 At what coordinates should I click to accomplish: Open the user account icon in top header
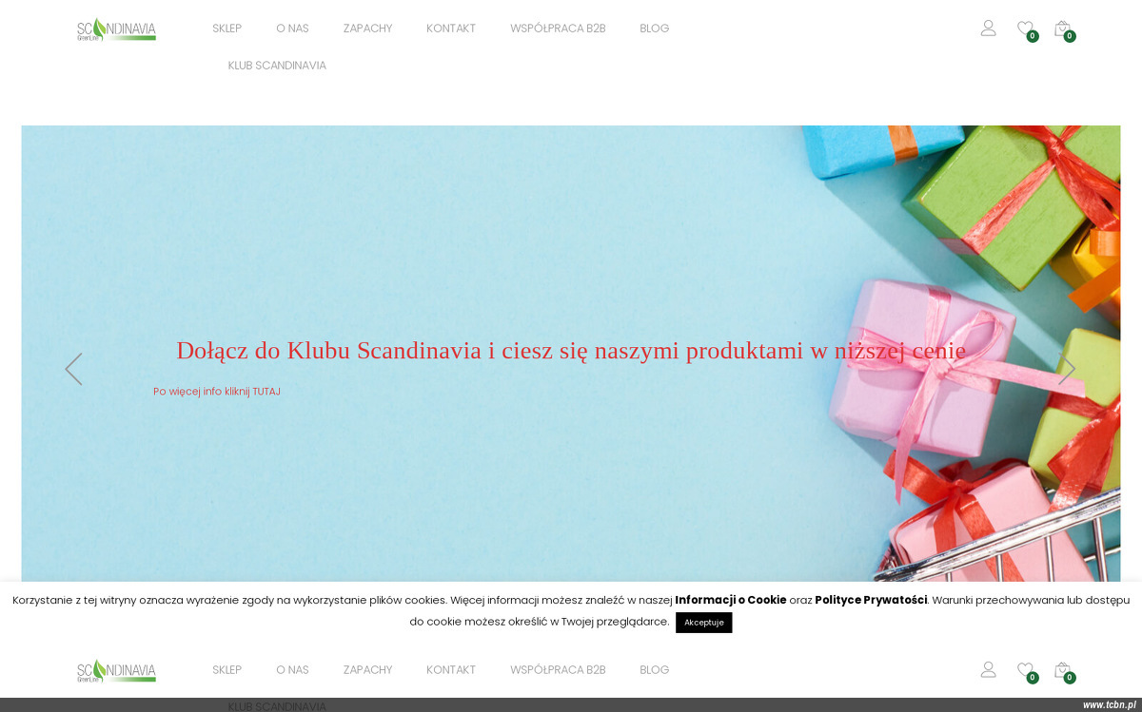(x=988, y=29)
